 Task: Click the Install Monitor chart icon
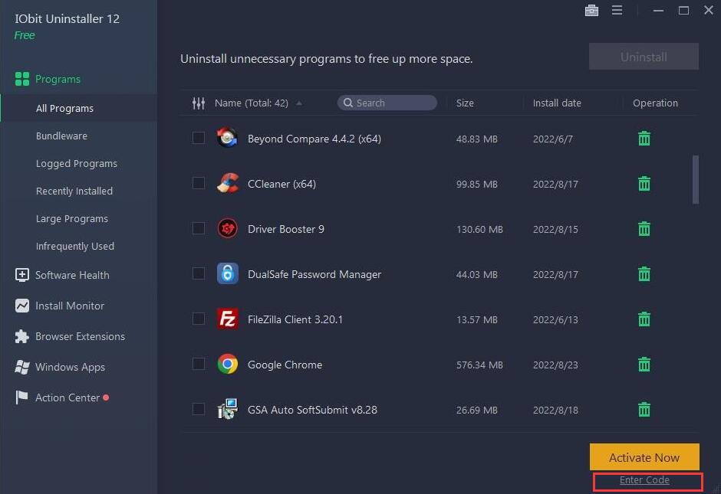pyautogui.click(x=22, y=306)
